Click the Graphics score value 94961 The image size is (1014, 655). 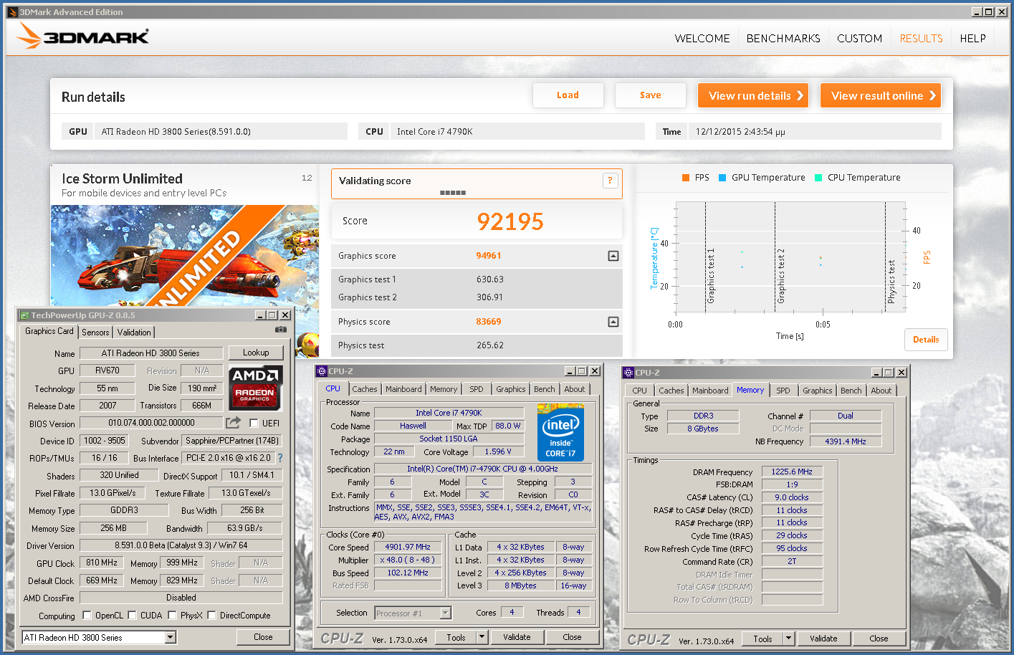click(489, 256)
